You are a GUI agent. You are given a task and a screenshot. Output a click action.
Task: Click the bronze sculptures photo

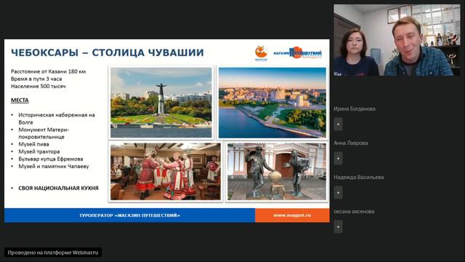click(277, 172)
